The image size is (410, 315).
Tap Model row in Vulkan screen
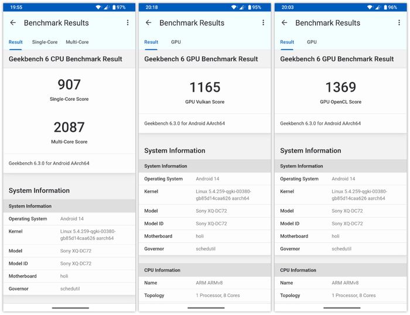(205, 211)
